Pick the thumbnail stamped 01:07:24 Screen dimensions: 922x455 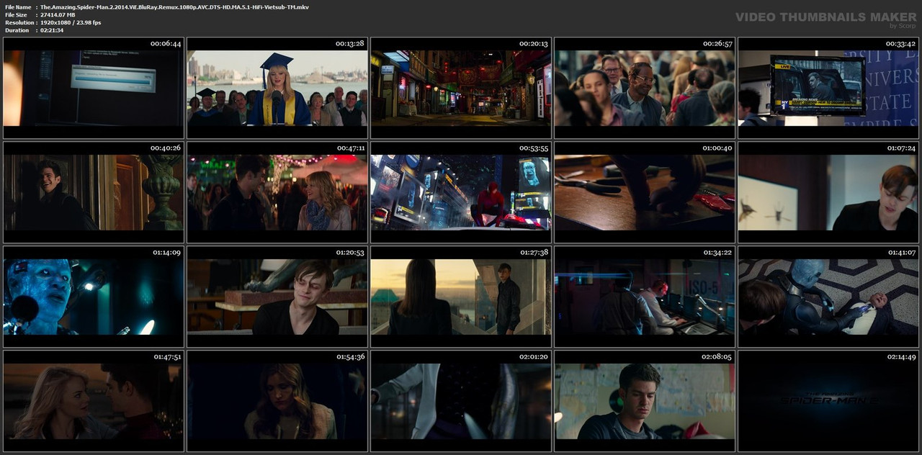(x=828, y=192)
